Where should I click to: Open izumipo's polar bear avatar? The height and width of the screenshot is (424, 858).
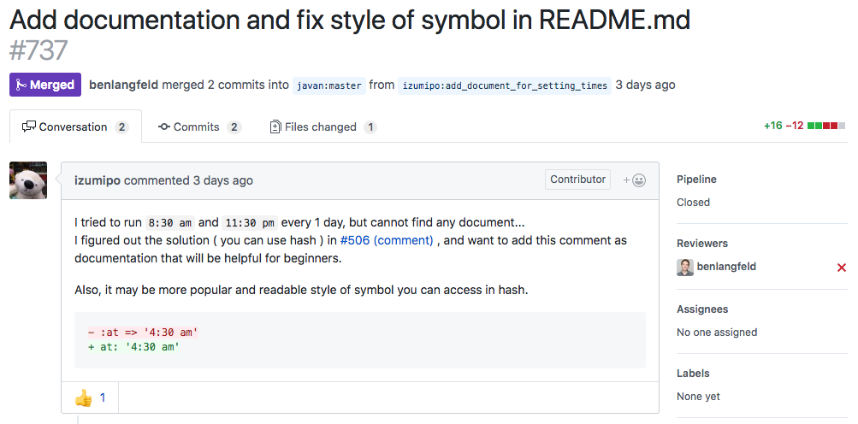pyautogui.click(x=28, y=180)
